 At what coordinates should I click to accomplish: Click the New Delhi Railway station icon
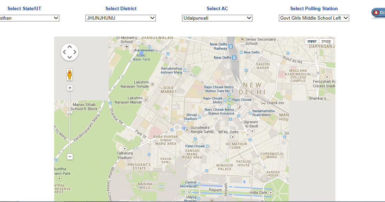click(231, 46)
